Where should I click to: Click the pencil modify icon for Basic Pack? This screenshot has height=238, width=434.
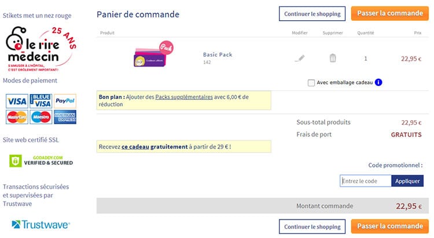[299, 58]
